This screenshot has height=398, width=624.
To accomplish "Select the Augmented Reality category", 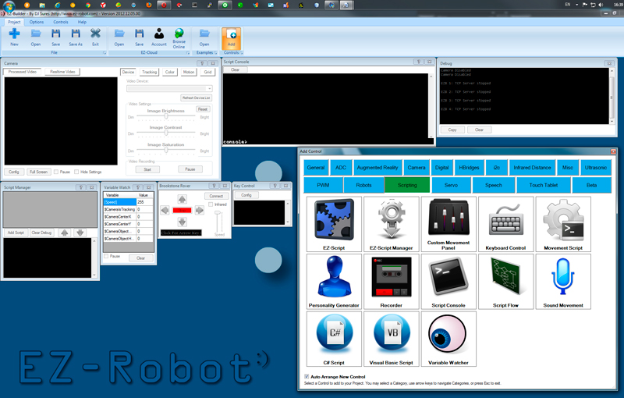I will 378,168.
